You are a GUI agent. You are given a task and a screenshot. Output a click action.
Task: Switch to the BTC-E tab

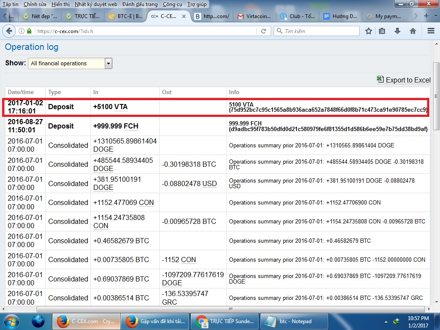[126, 16]
